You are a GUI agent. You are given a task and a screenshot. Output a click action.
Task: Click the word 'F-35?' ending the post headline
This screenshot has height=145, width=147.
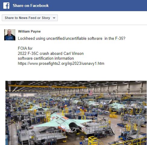120,38
